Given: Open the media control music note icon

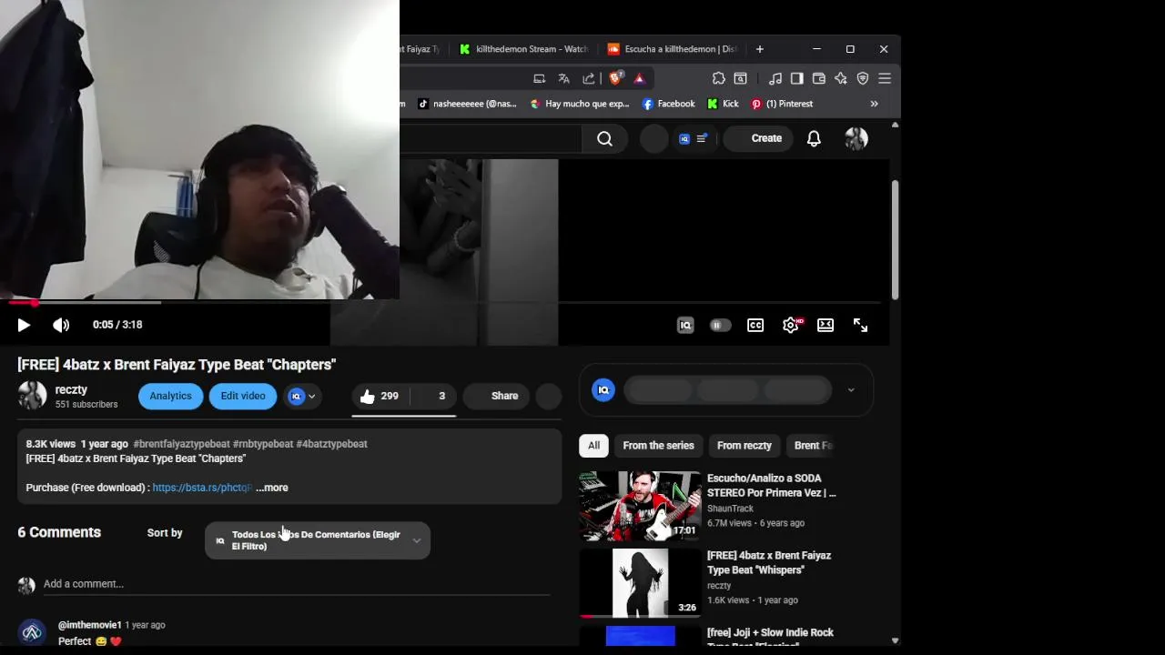Looking at the screenshot, I should [775, 78].
